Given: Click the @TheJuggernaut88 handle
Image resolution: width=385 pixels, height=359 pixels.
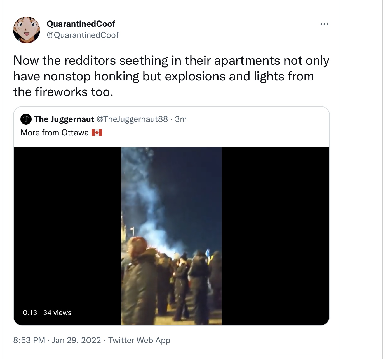Looking at the screenshot, I should pos(132,119).
